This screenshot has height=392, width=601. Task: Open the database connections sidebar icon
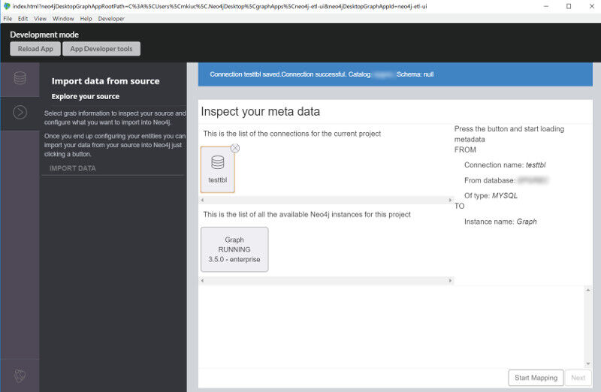(20, 78)
